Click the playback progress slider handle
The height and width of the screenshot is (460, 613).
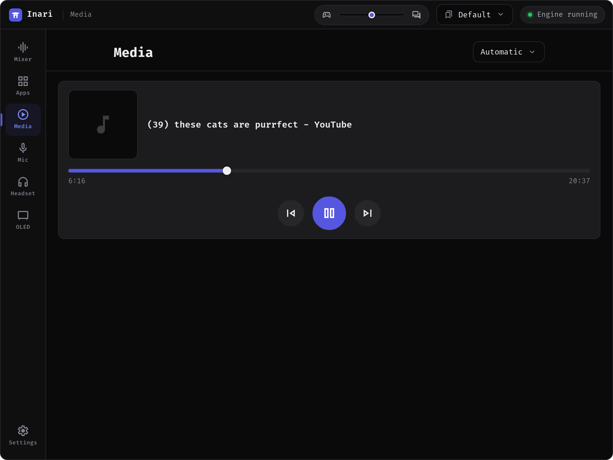(x=227, y=171)
